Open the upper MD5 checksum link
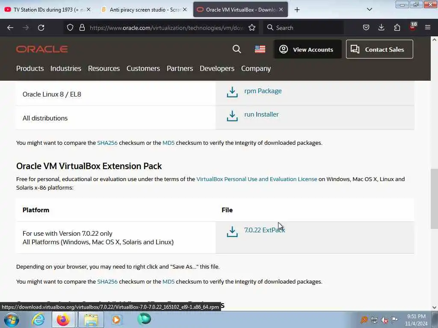This screenshot has width=438, height=328. pyautogui.click(x=169, y=143)
